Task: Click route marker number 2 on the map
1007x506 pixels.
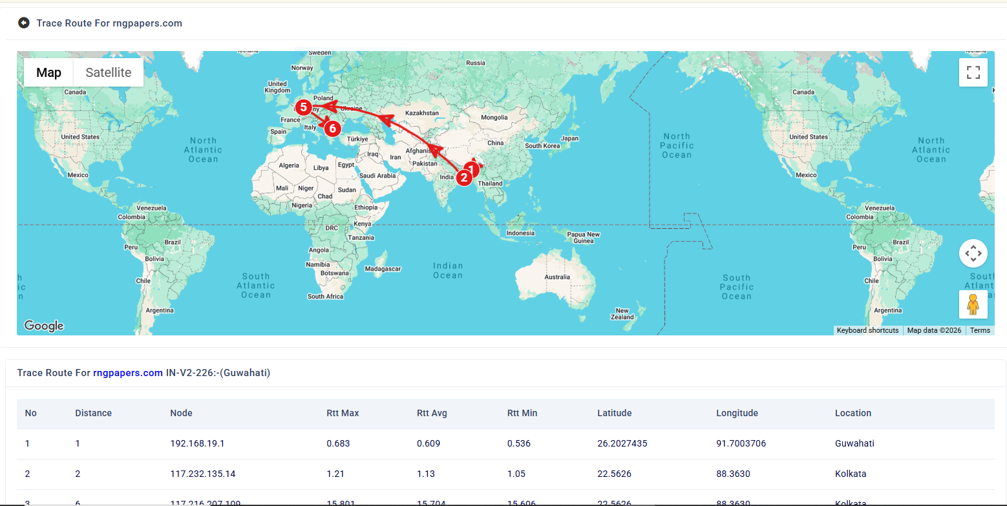Action: 463,176
